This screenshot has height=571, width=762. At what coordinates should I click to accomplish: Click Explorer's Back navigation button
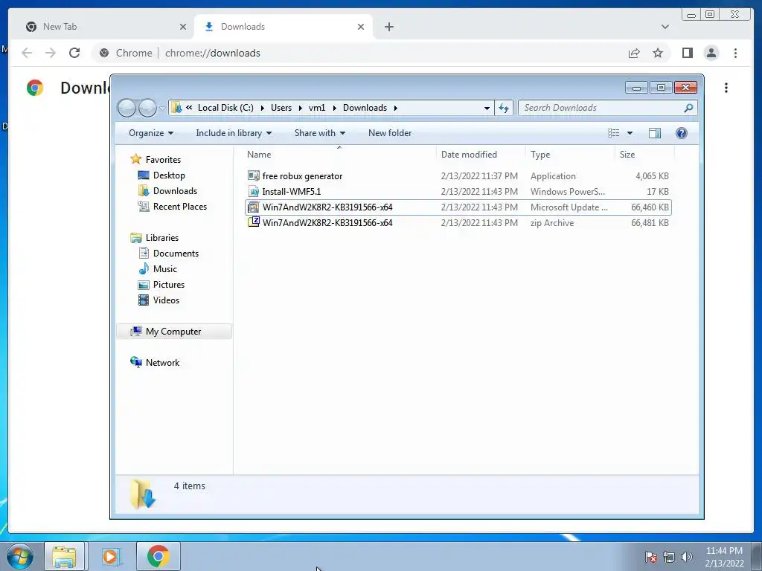[127, 108]
